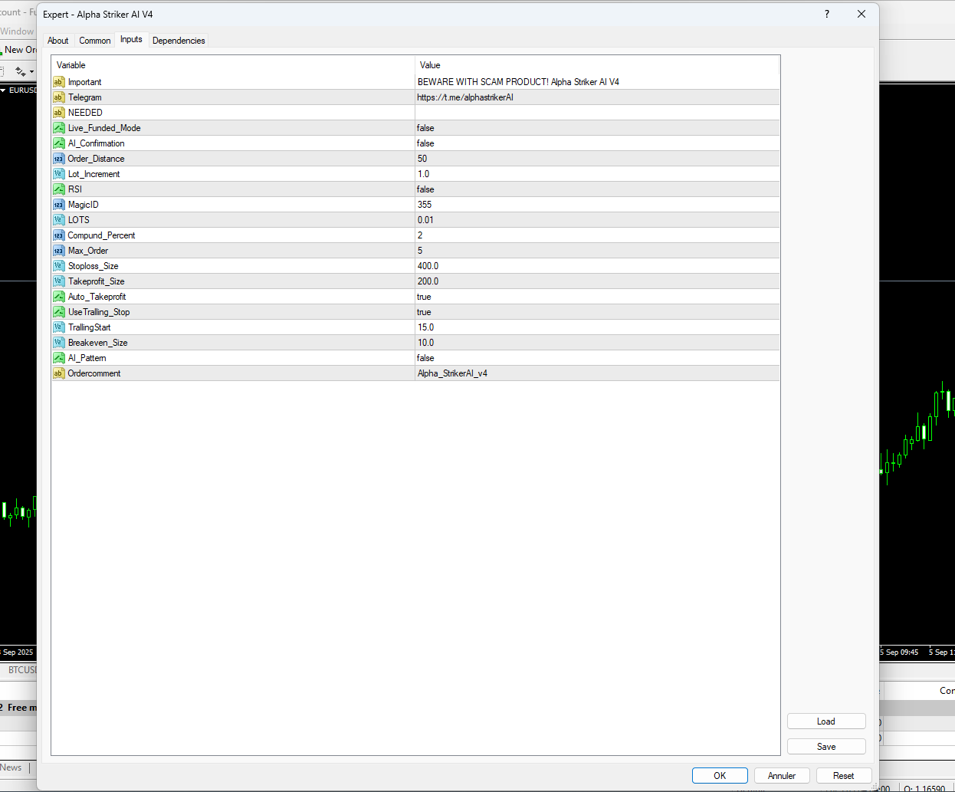Select the Max_Order value '5'
This screenshot has height=792, width=955.
coord(597,251)
